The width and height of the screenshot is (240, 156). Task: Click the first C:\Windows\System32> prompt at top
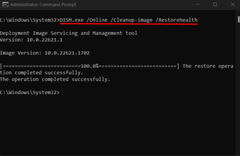[30, 19]
